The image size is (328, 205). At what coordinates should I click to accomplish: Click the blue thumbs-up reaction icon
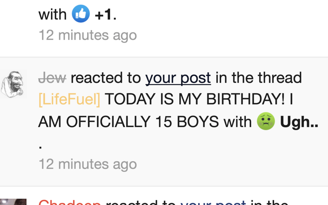point(81,14)
